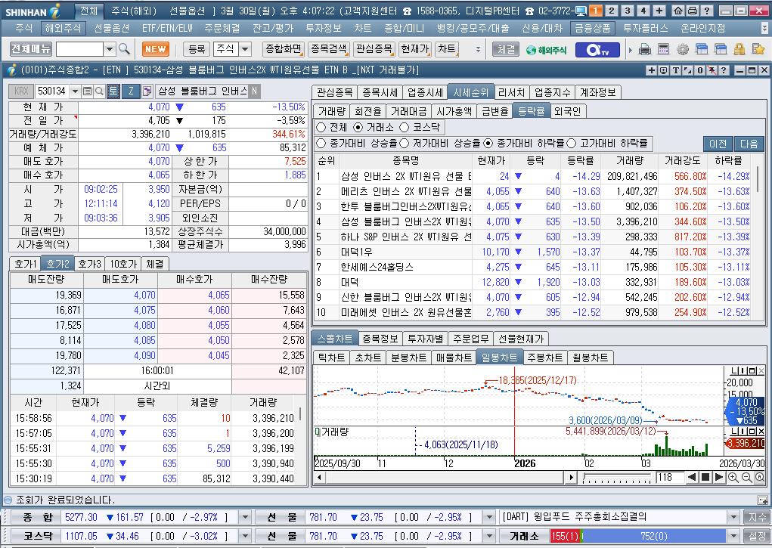Zoom out of chart with minus magnifier
Screen dimensions: 772x548
(746, 477)
